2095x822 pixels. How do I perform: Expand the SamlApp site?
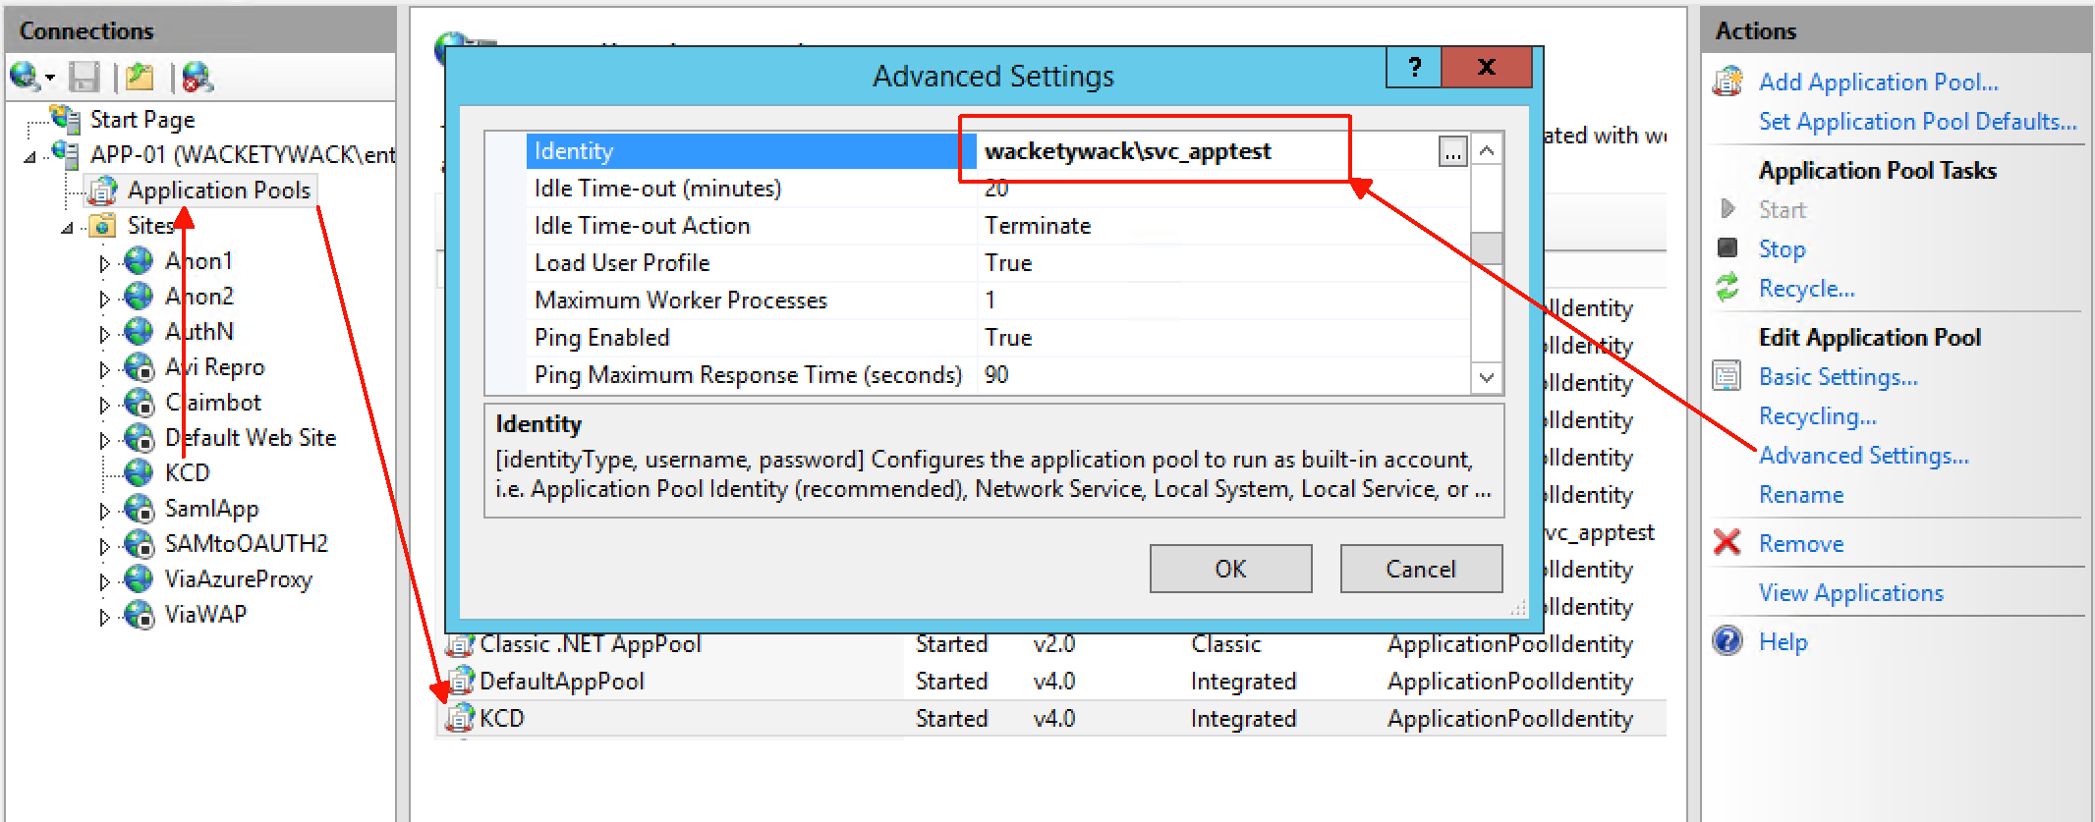coord(104,511)
